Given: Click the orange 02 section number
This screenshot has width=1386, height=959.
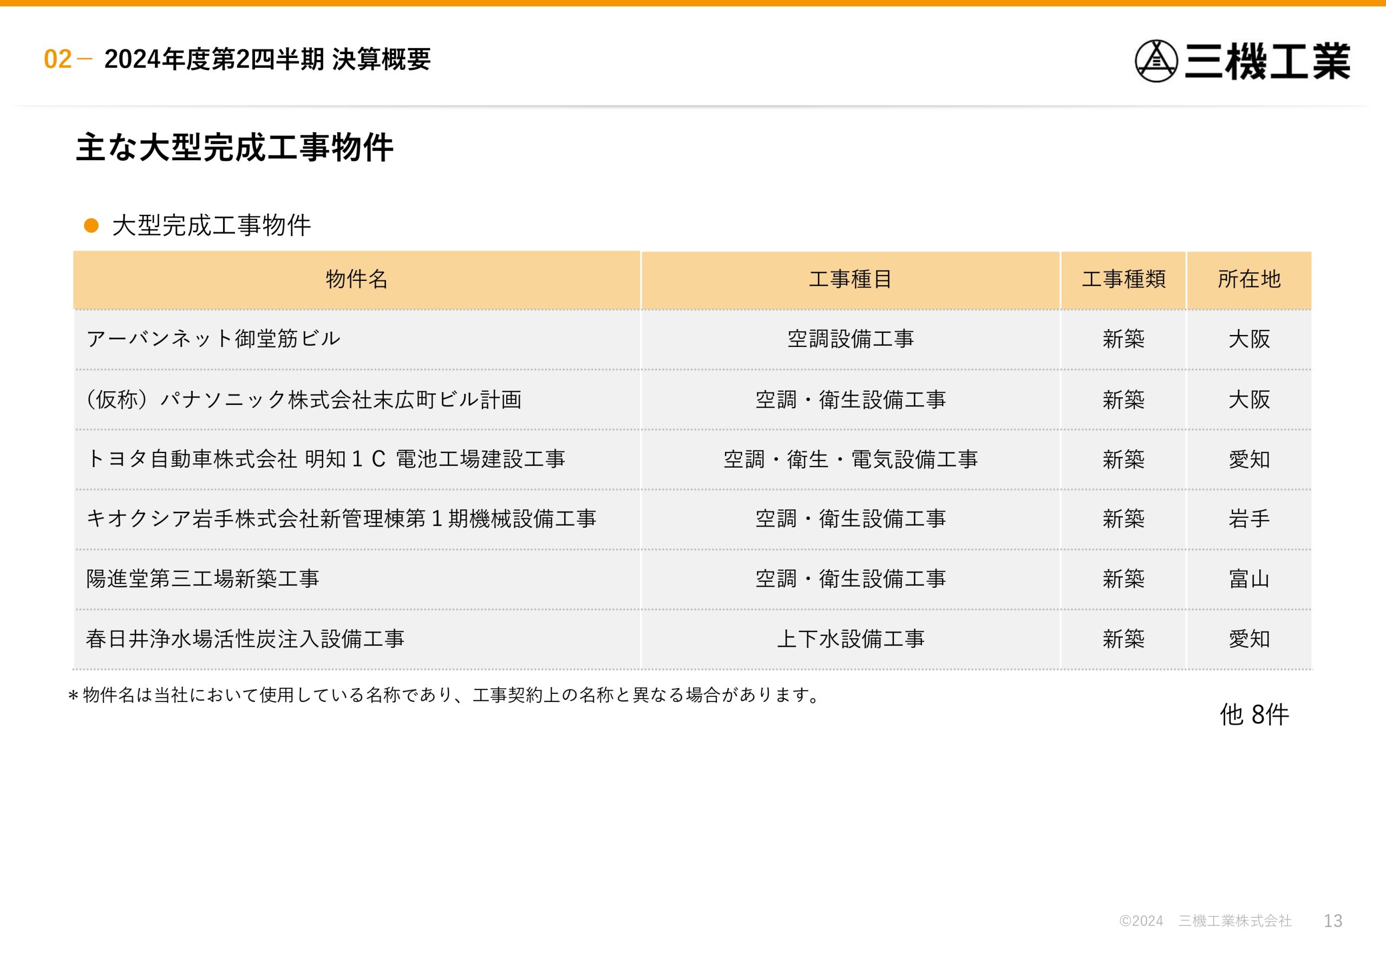Looking at the screenshot, I should [x=58, y=59].
